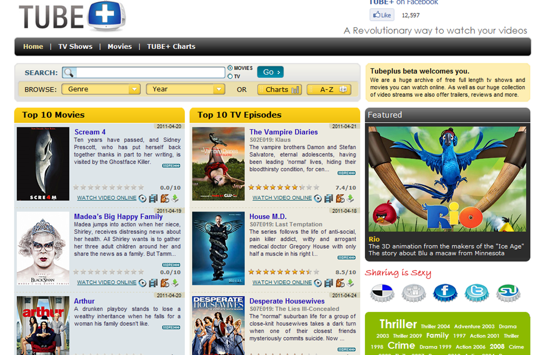Select the TV search radio button
This screenshot has width=544, height=355.
tap(230, 77)
